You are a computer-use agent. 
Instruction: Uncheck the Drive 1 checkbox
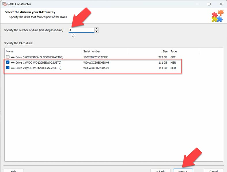point(8,62)
